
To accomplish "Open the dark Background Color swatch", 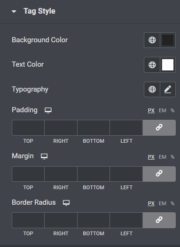I will click(x=168, y=40).
